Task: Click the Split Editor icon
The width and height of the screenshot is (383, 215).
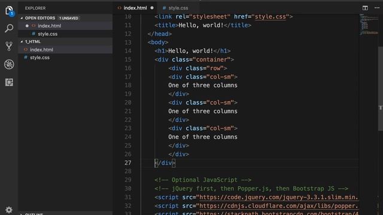Action: point(365,8)
